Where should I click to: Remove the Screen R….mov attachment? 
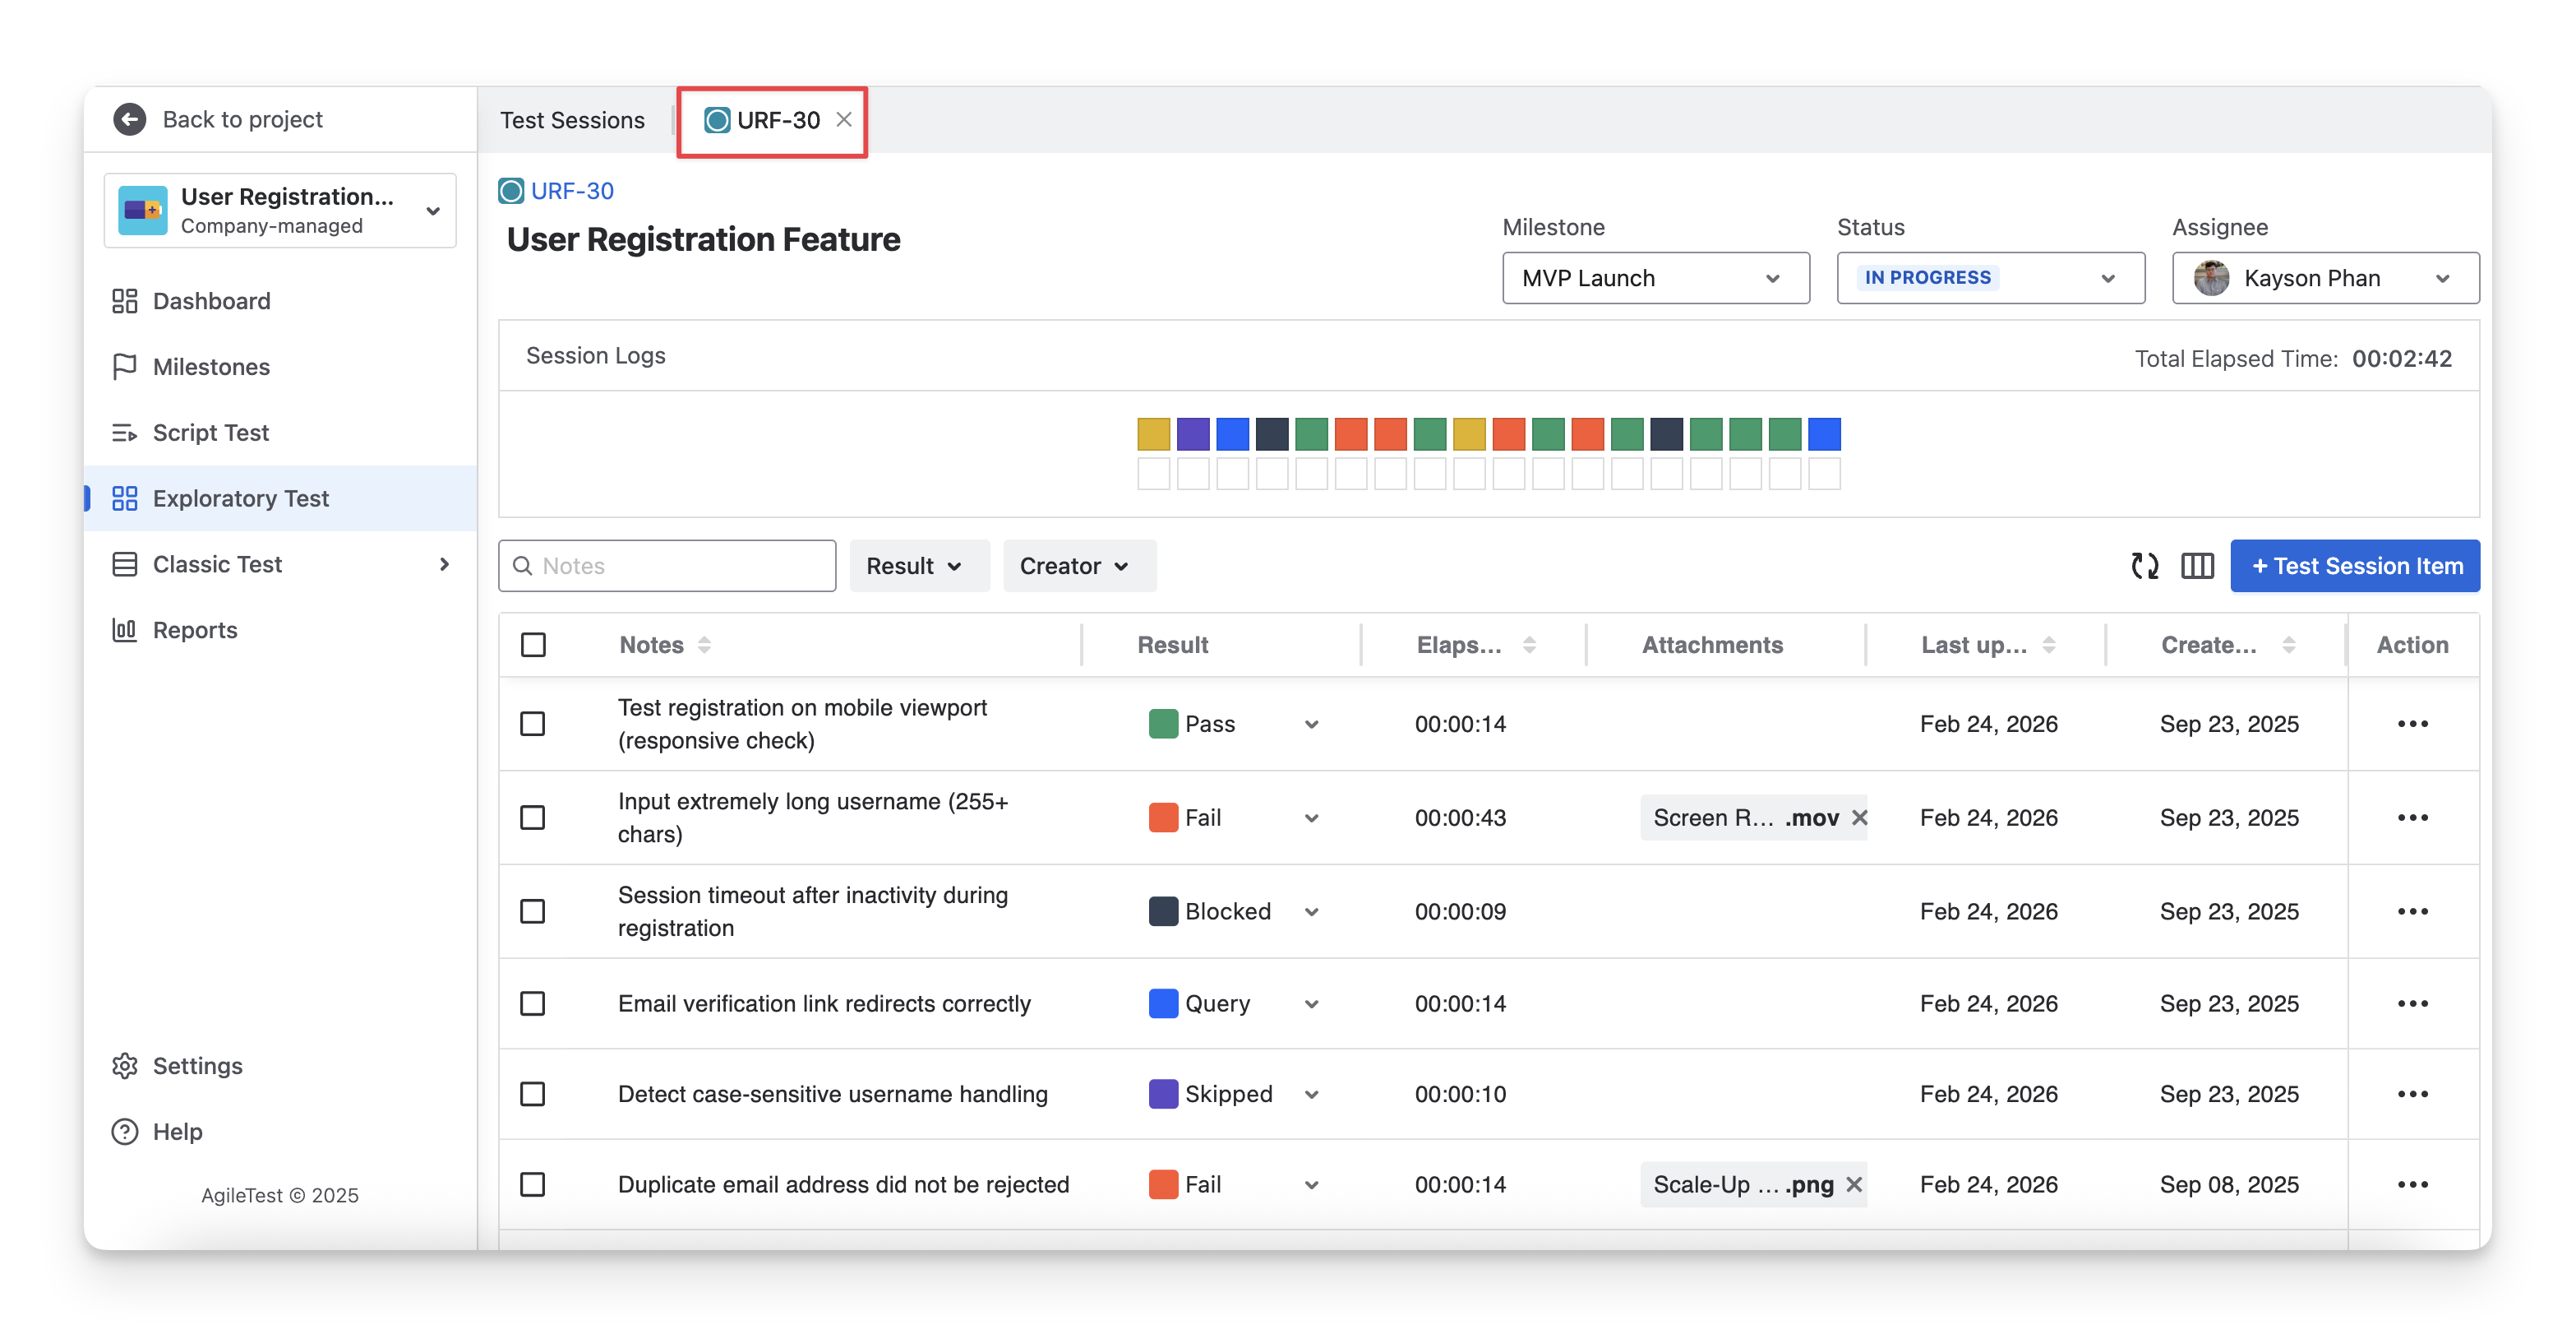coord(1859,818)
